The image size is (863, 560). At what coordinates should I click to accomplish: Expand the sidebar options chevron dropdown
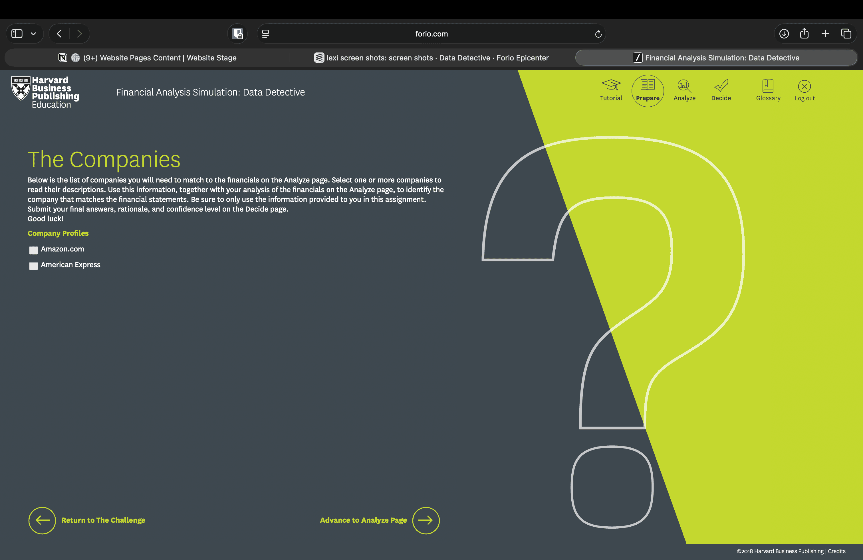coord(33,34)
